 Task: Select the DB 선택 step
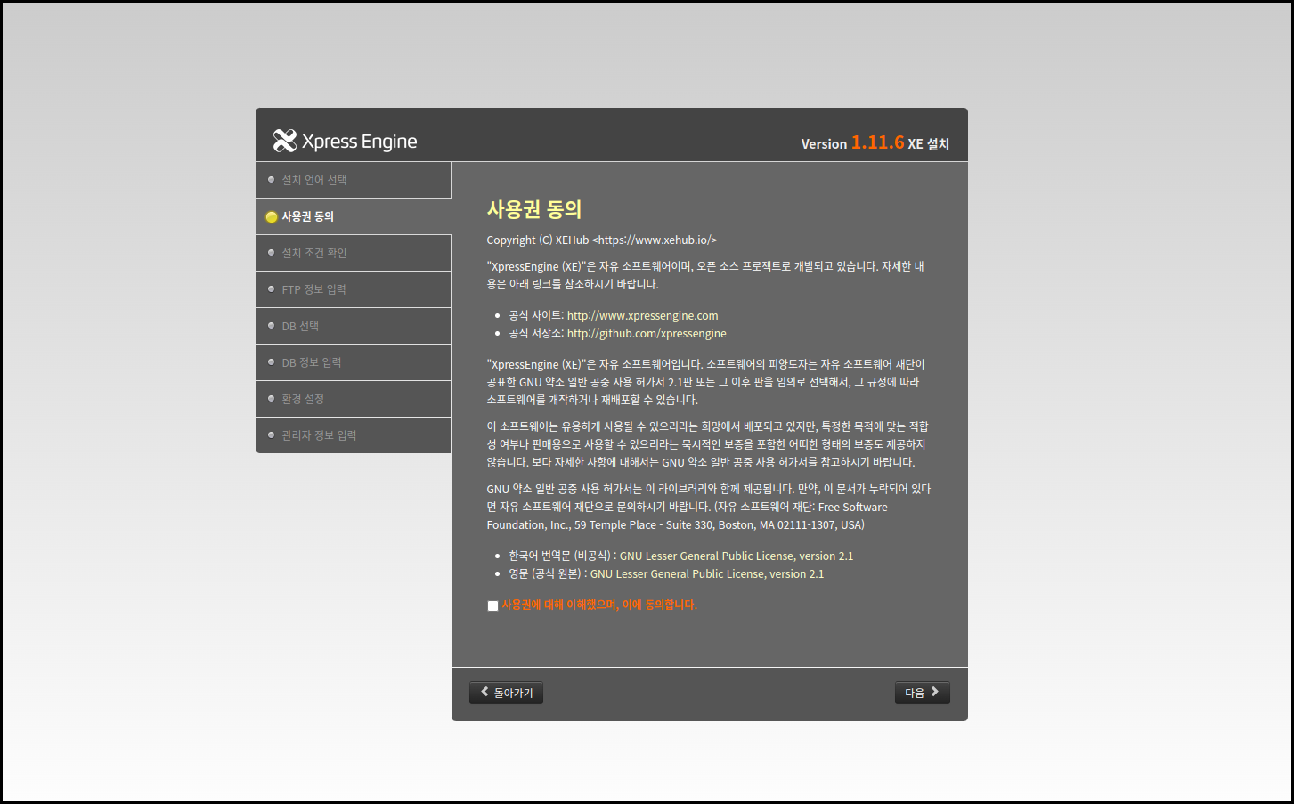tap(353, 326)
